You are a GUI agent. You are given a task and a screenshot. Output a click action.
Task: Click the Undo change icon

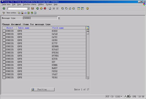point(25,13)
